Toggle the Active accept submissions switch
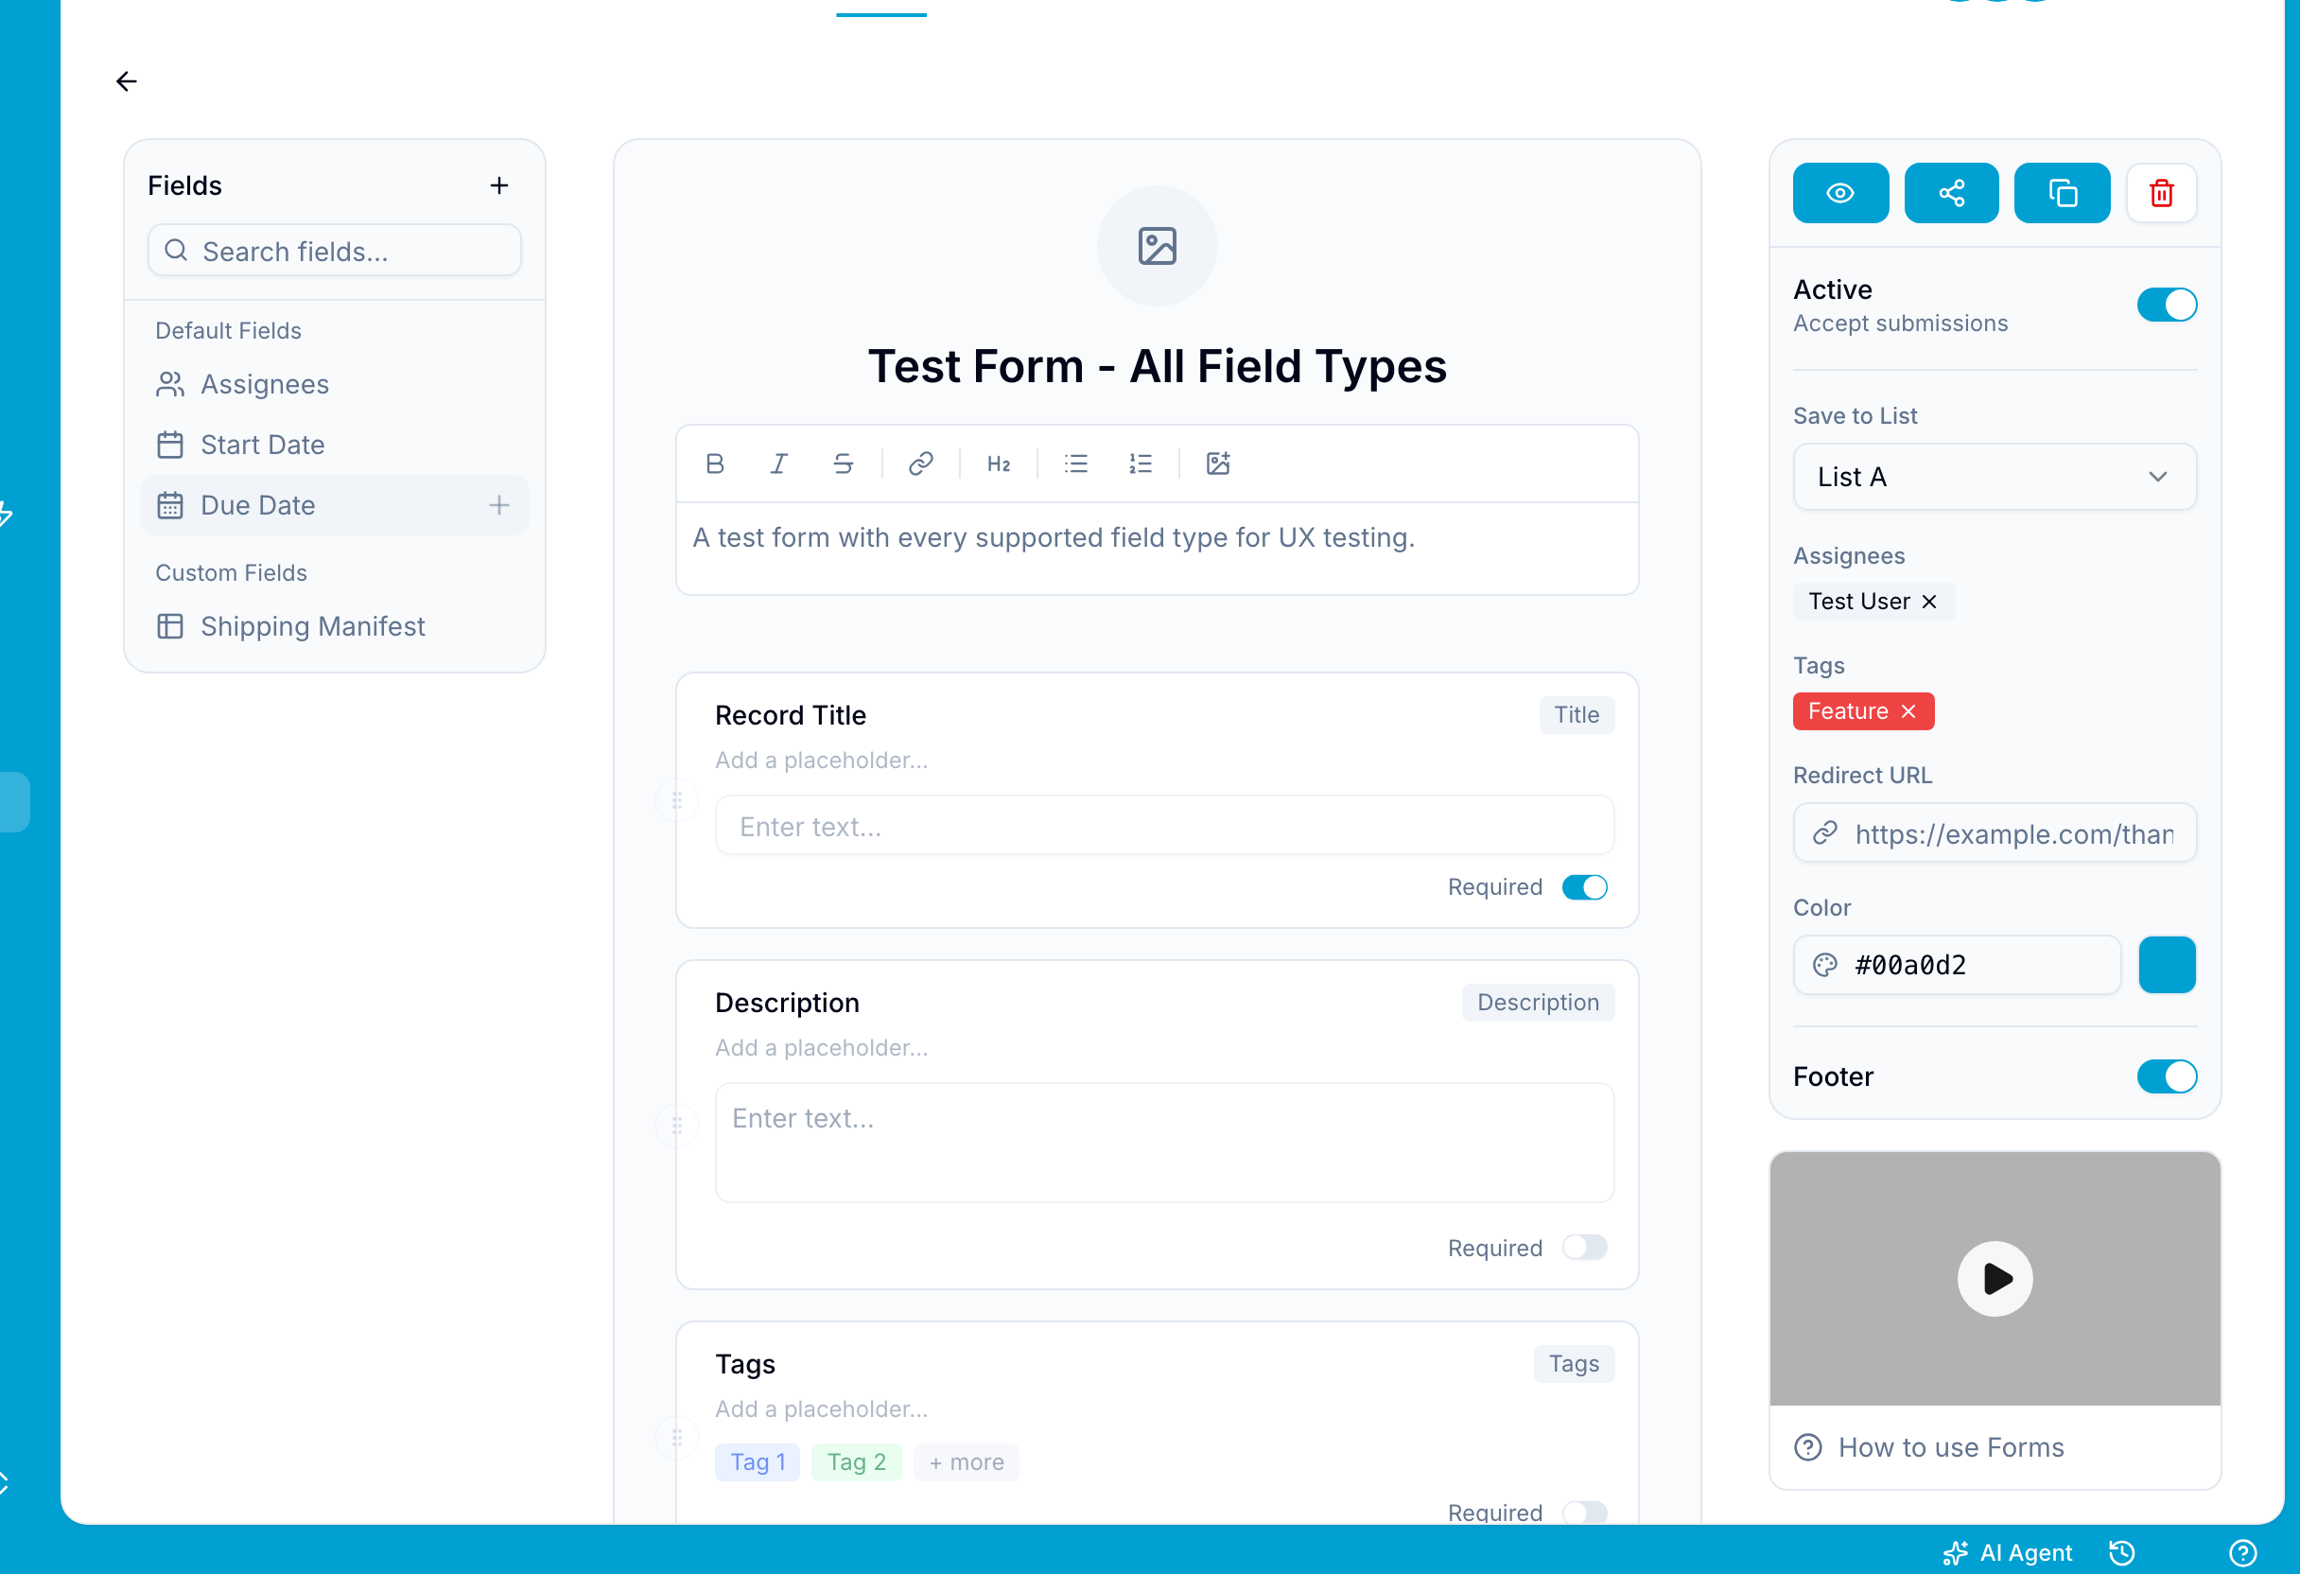The width and height of the screenshot is (2300, 1574). [2167, 305]
